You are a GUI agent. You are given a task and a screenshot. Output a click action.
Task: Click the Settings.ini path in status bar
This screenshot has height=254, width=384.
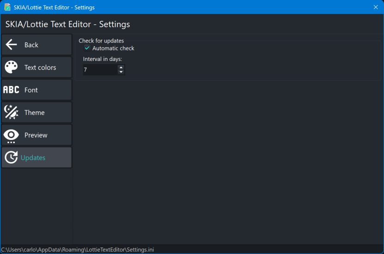78,249
